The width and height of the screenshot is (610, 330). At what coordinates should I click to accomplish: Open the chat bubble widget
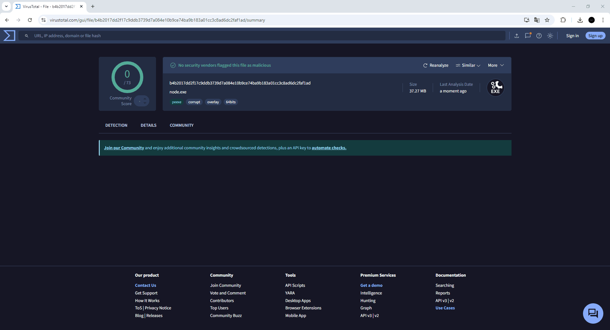point(593,313)
